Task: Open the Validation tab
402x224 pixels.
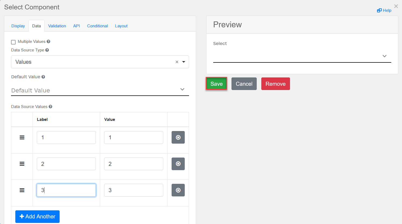Action: (x=57, y=26)
